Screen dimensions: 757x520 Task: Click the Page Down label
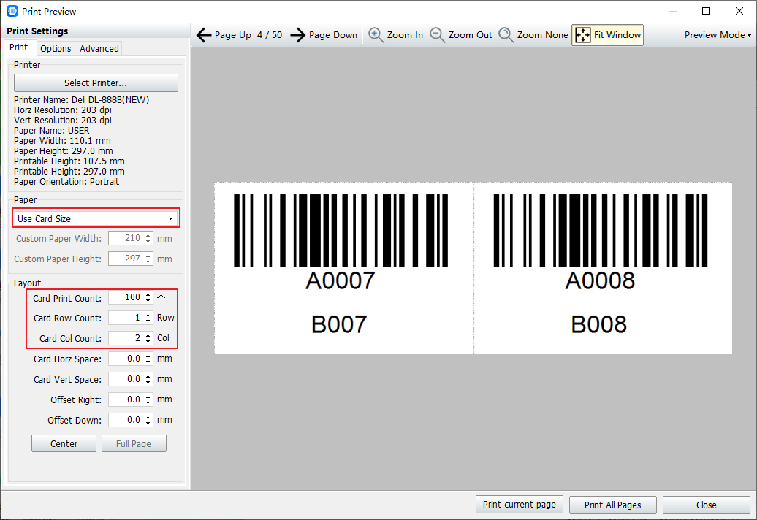(333, 35)
